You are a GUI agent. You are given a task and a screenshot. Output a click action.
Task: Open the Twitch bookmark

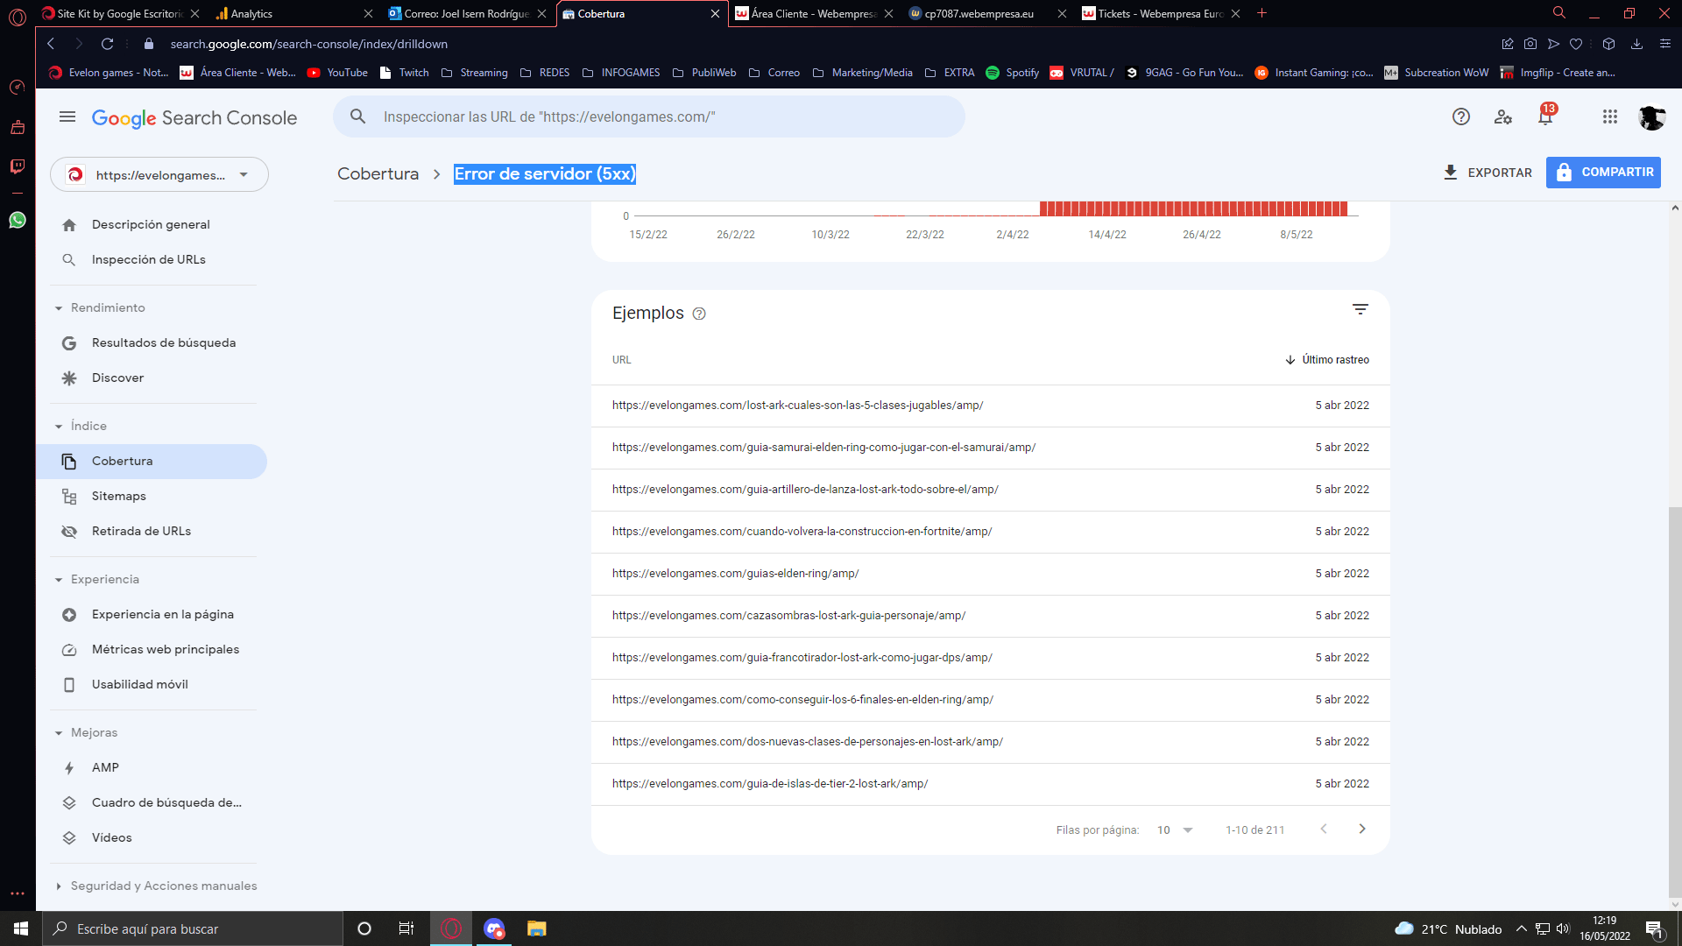405,73
